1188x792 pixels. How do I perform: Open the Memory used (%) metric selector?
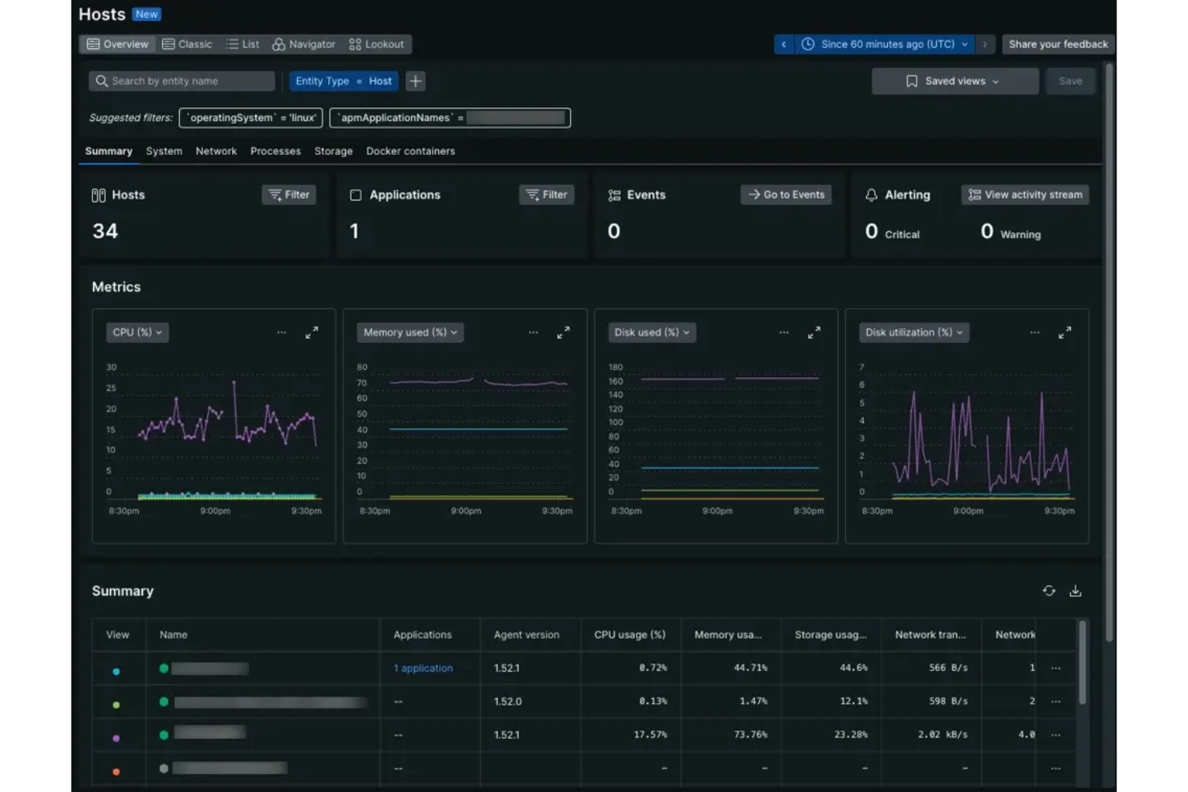point(409,332)
